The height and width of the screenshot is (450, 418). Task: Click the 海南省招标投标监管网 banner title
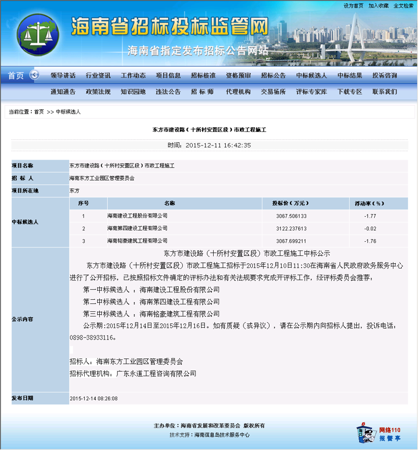pyautogui.click(x=170, y=26)
